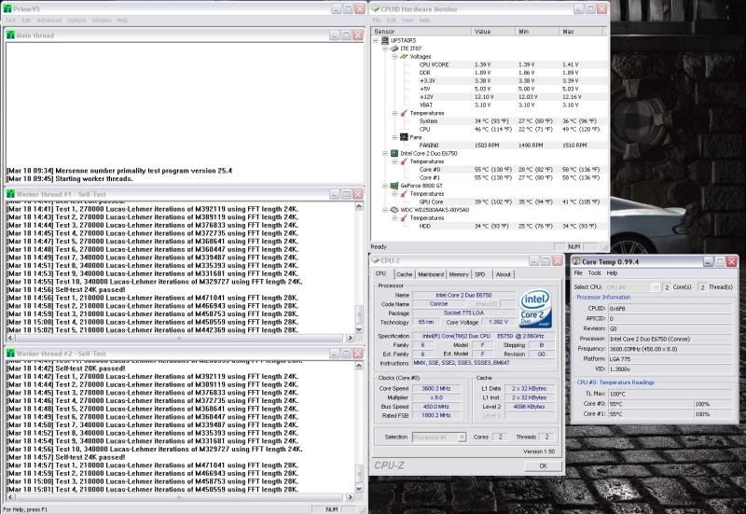Click the Intel Core 2 Duo E6750 processor icon
Viewport: 746px width, 514px height.
(x=394, y=153)
